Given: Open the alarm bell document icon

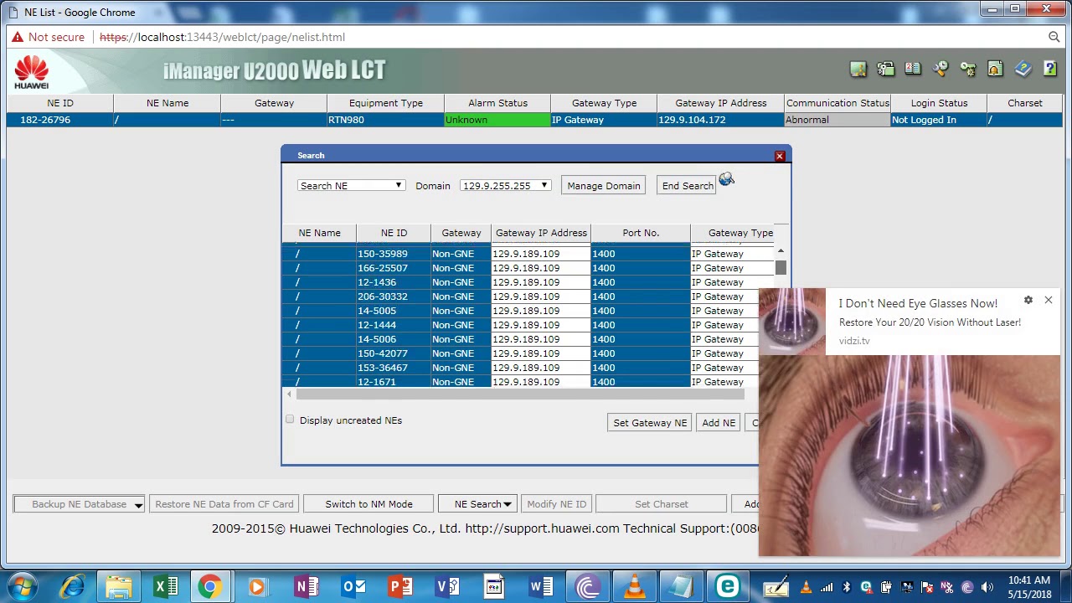Looking at the screenshot, I should 995,70.
